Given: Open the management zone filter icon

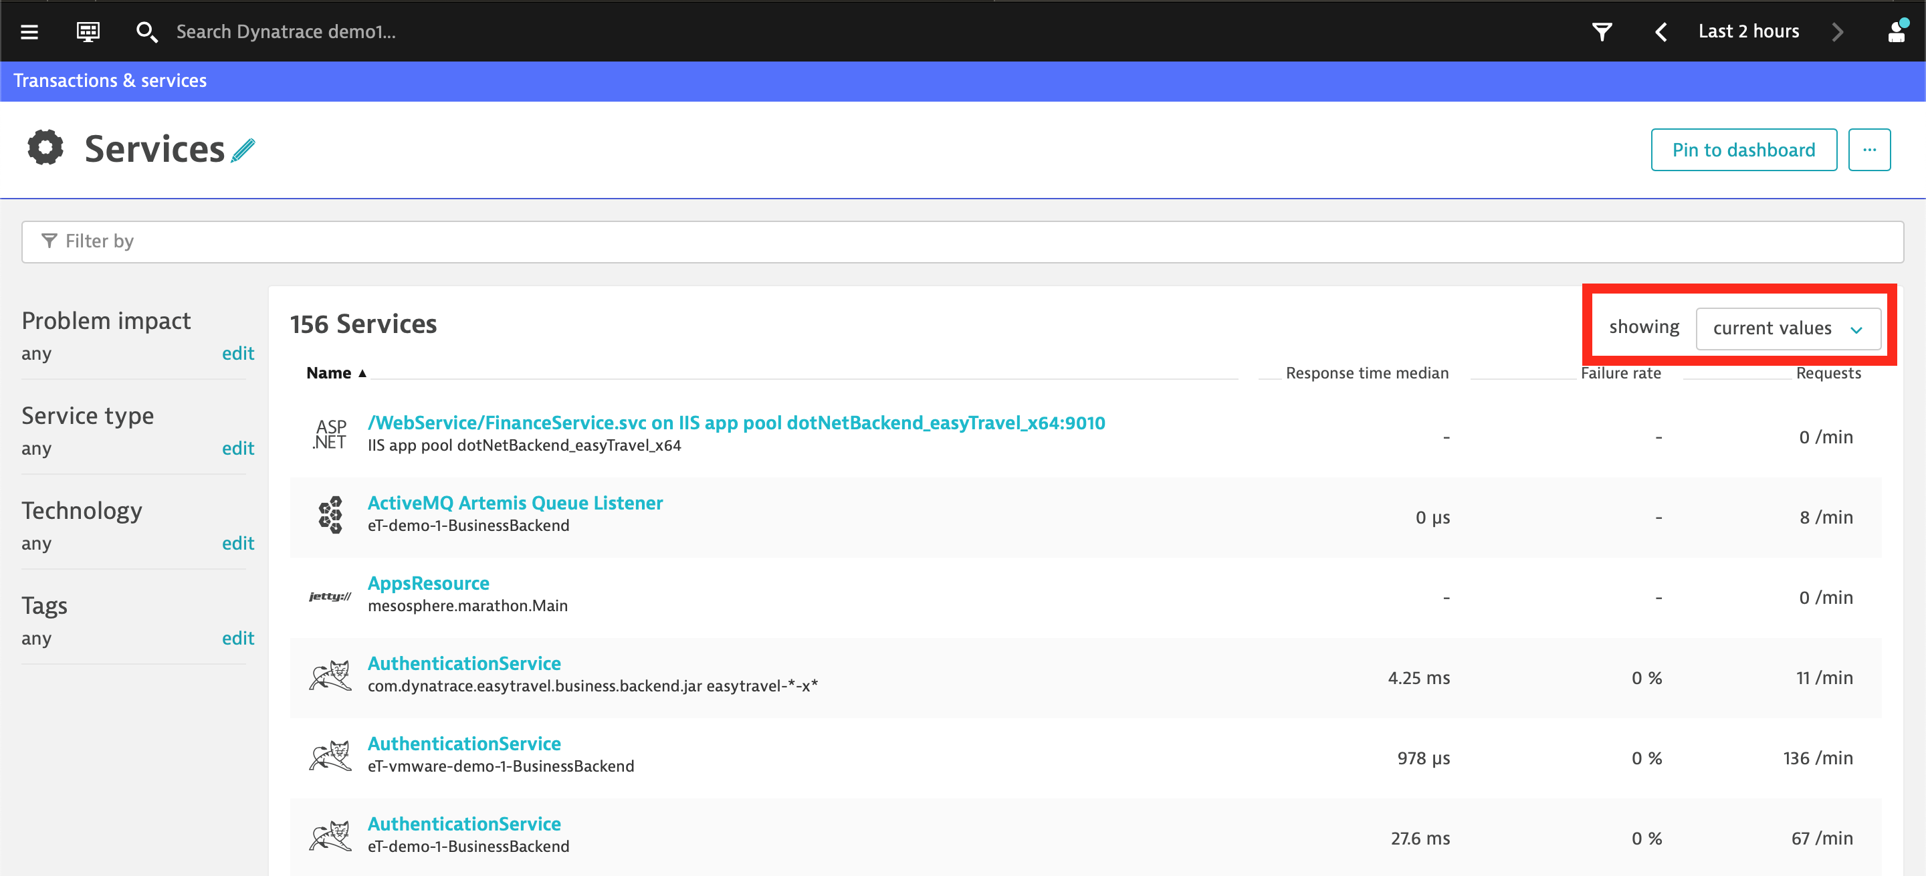Looking at the screenshot, I should [x=1602, y=31].
